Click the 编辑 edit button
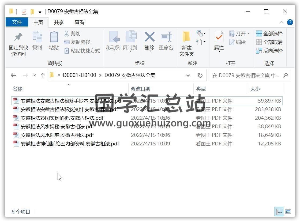300x222 pixels. pyautogui.click(x=237, y=42)
